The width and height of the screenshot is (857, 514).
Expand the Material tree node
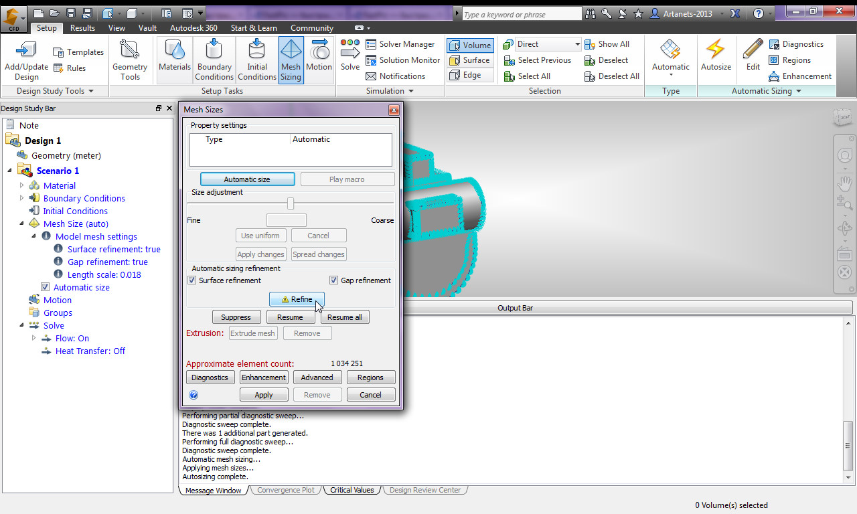22,185
